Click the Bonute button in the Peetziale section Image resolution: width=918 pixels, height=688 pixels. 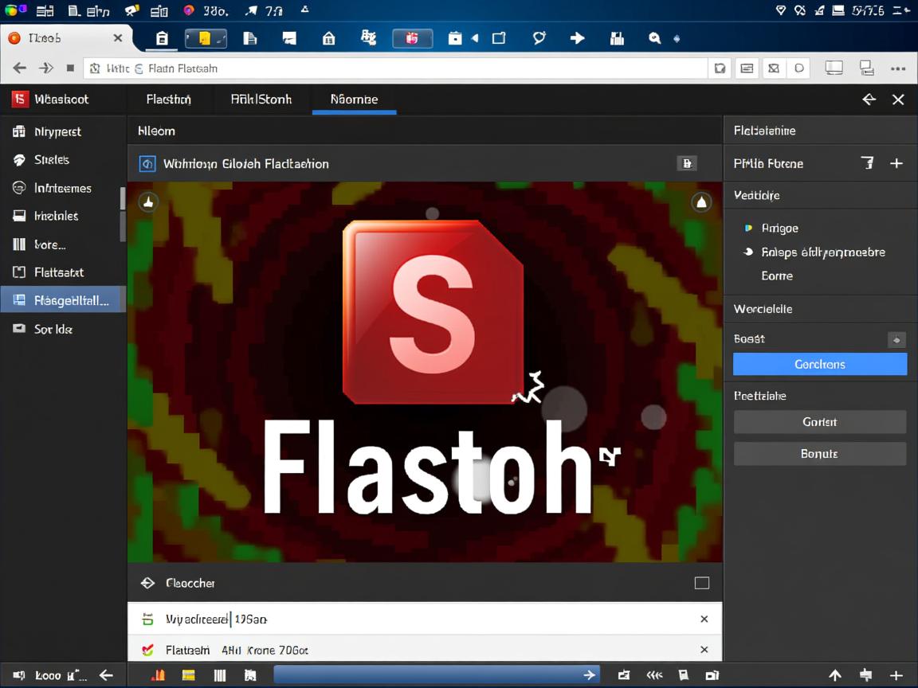pos(819,453)
